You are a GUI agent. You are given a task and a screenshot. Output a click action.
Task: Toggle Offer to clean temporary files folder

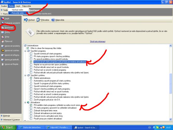(x=28, y=48)
